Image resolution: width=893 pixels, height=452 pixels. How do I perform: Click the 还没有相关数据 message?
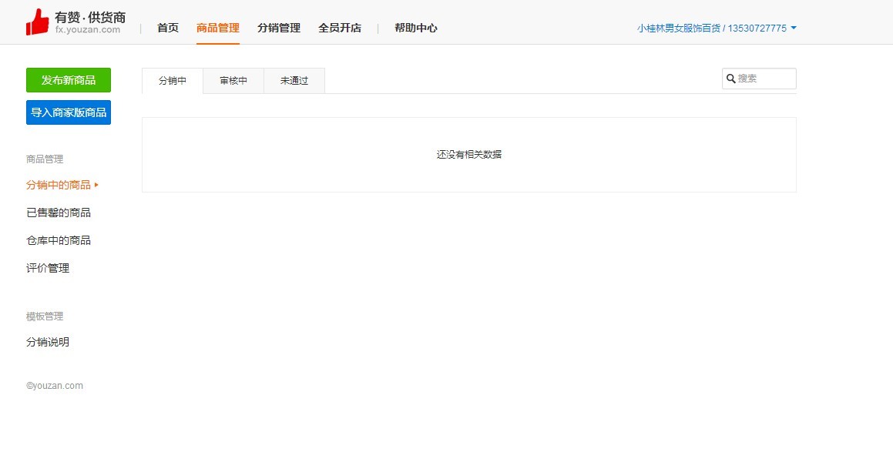coord(469,154)
